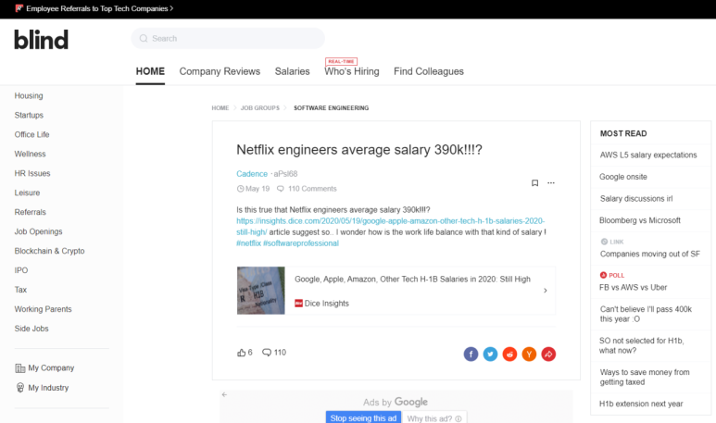
Task: Open the Side Jobs topic
Action: coord(31,329)
